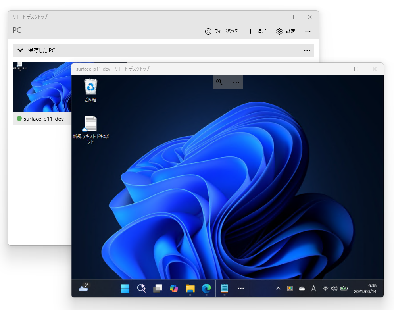This screenshot has height=310, width=394.
Task: Launch Microsoft Edge from the taskbar
Action: coord(206,289)
